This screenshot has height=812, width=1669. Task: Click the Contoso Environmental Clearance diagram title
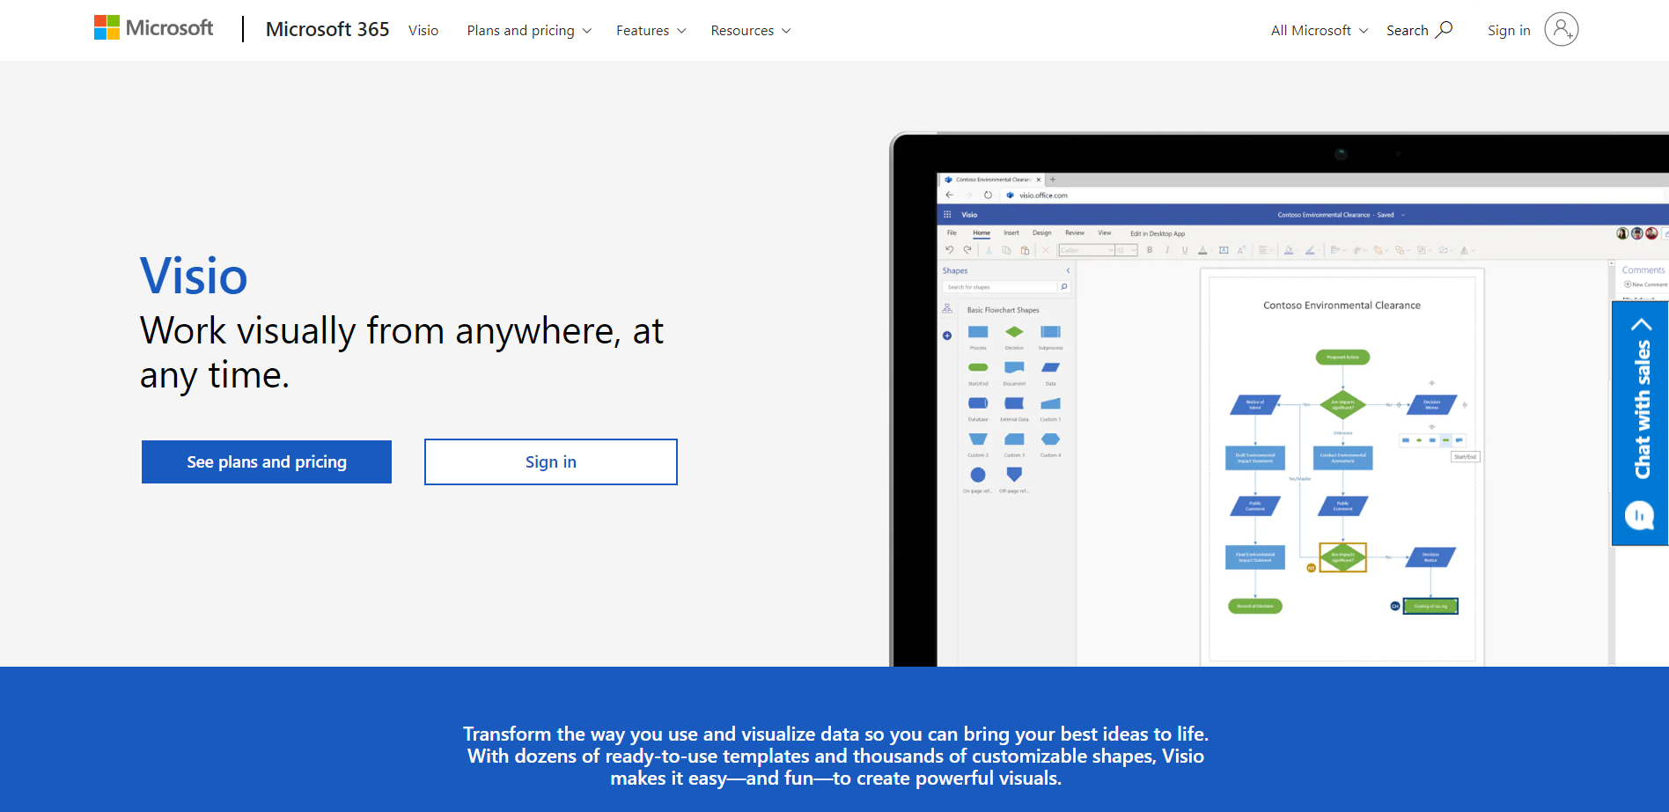[x=1342, y=306]
